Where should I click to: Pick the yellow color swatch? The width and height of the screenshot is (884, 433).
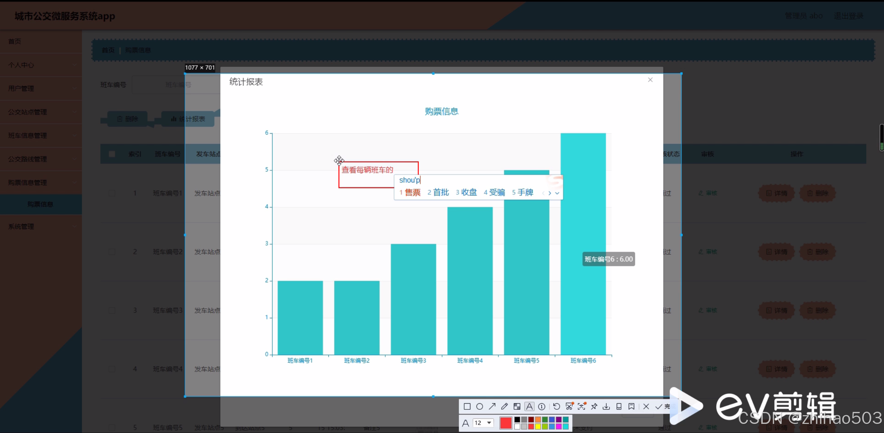[538, 426]
